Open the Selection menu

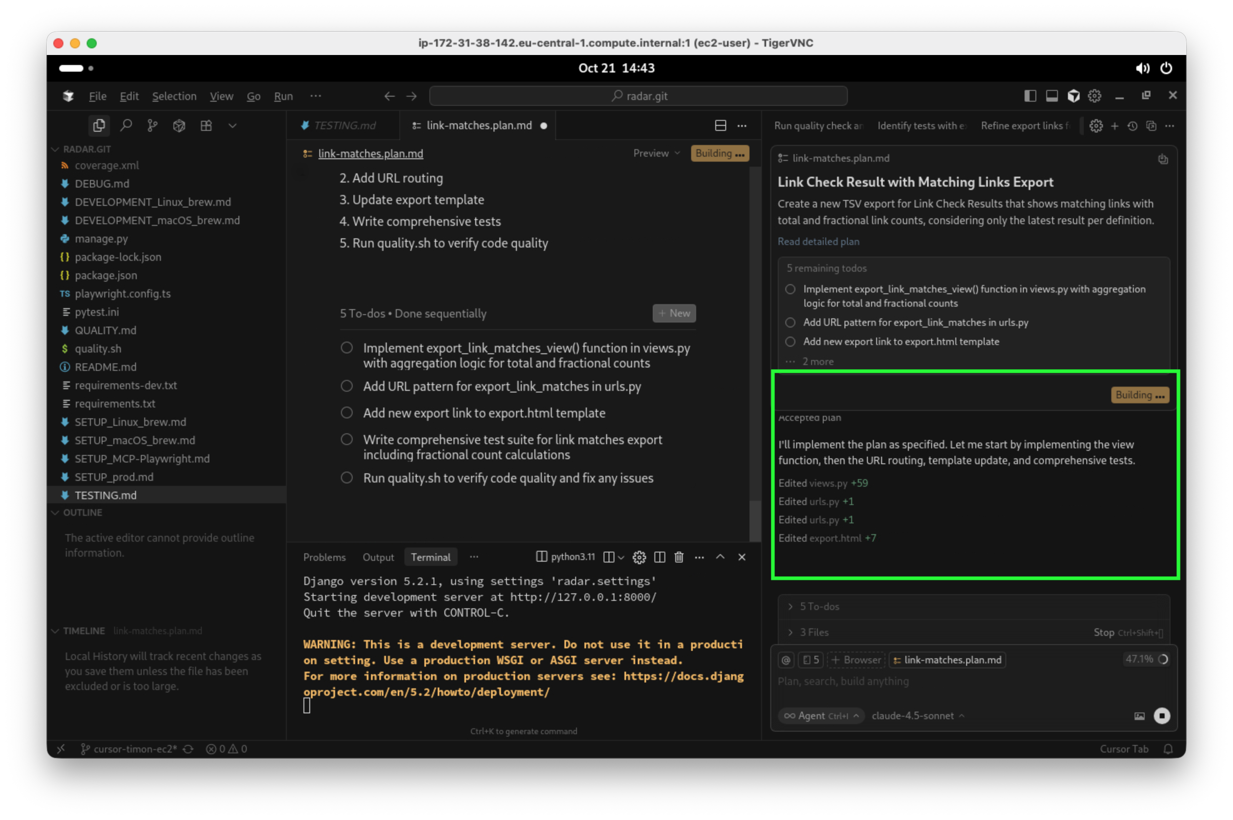174,96
